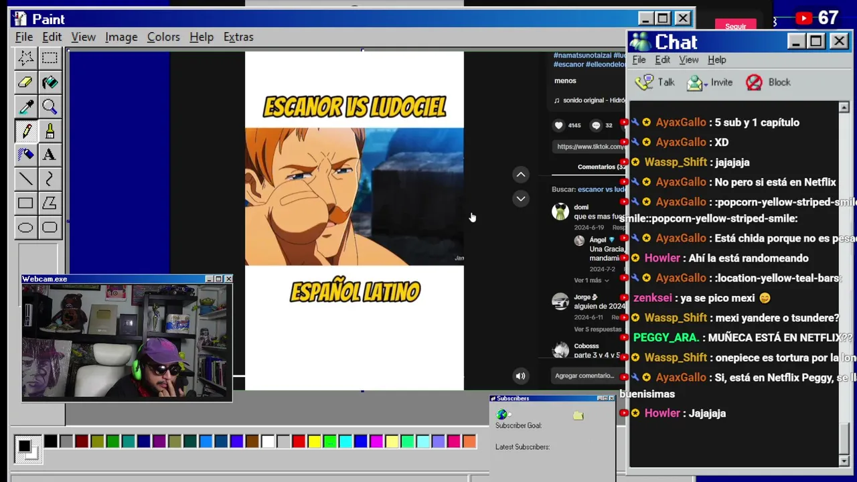Choose the Curve tool
This screenshot has width=857, height=482.
50,179
